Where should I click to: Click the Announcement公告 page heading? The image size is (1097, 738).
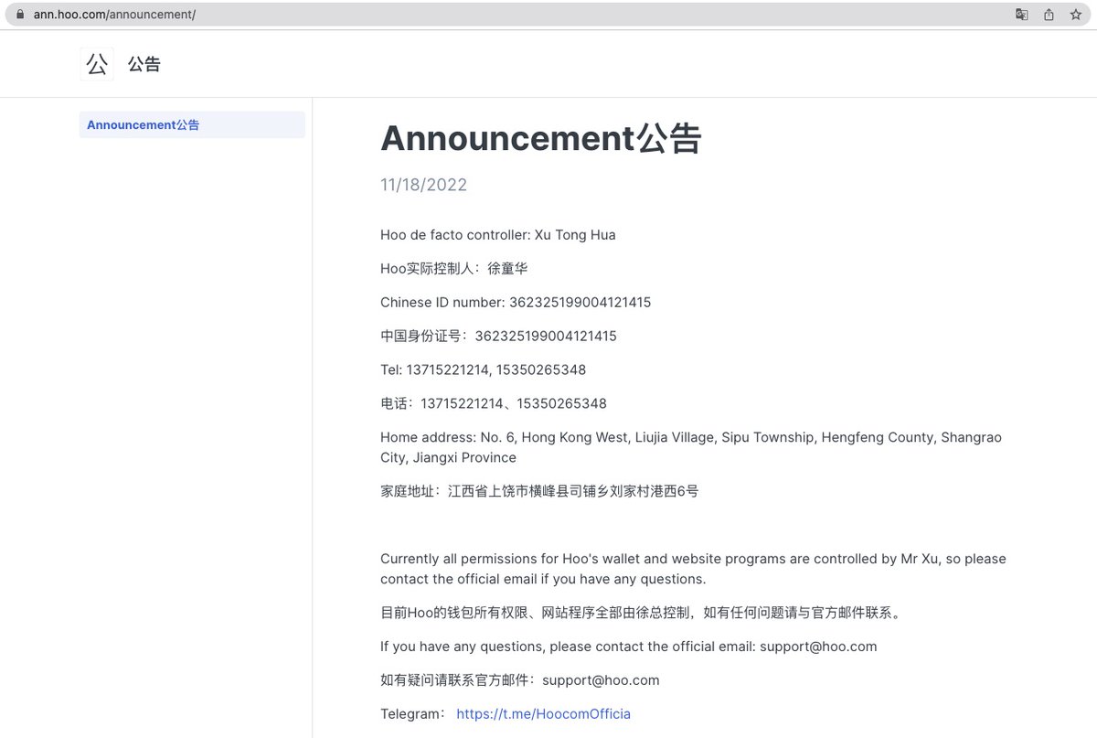[x=541, y=138]
